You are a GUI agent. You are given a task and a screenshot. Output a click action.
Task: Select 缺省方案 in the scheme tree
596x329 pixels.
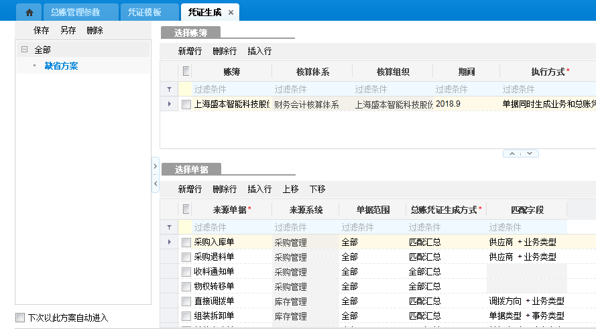[61, 66]
